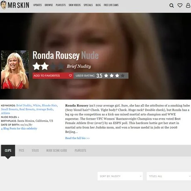Click the Mr Skin logo
This screenshot has height=191, width=191.
tap(15, 5)
